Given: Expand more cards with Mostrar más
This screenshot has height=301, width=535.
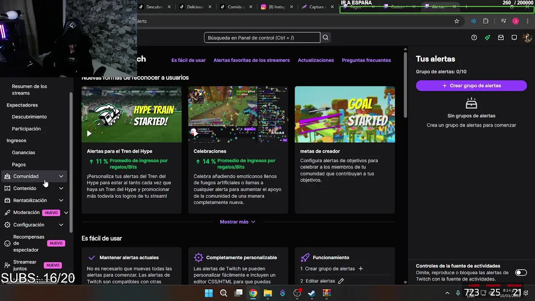Looking at the screenshot, I should point(237,222).
